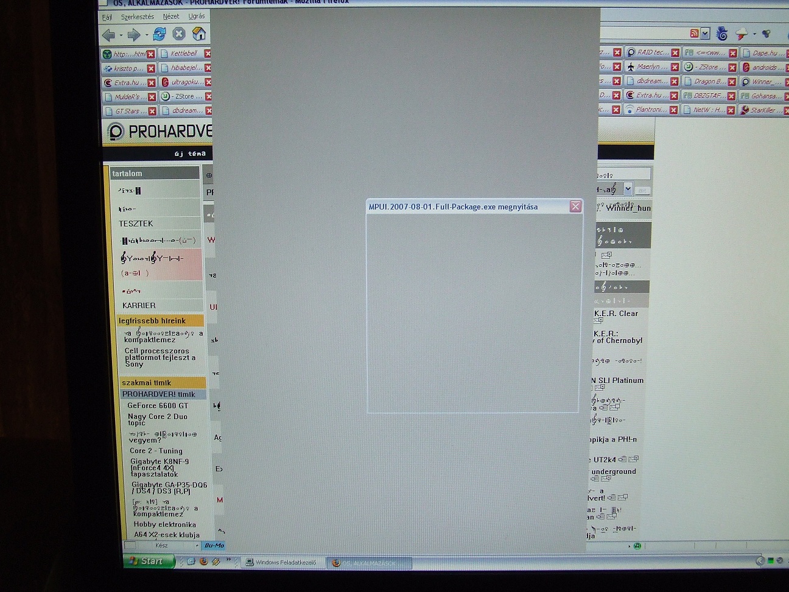This screenshot has height=592, width=789.
Task: Close the MPUI Full-Package.exe dialog
Action: (x=575, y=206)
